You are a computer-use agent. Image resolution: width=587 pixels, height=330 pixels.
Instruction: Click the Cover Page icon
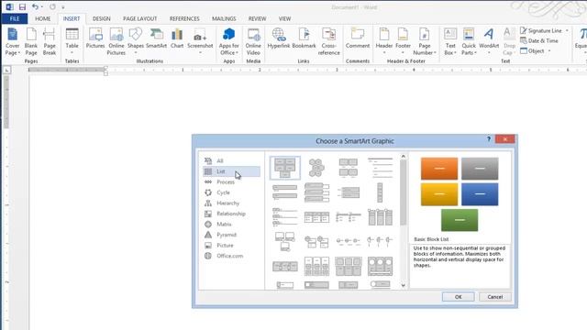coord(12,41)
